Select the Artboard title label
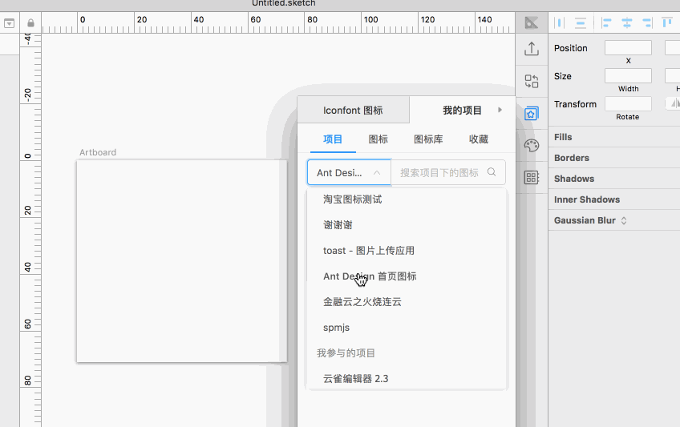This screenshot has width=680, height=427. [98, 152]
